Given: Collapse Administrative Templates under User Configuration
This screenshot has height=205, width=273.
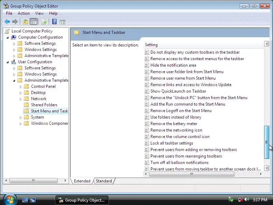Looking at the screenshot, I should (14, 81).
